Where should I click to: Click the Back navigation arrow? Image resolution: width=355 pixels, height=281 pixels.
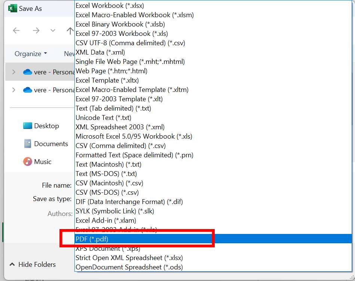tap(16, 30)
